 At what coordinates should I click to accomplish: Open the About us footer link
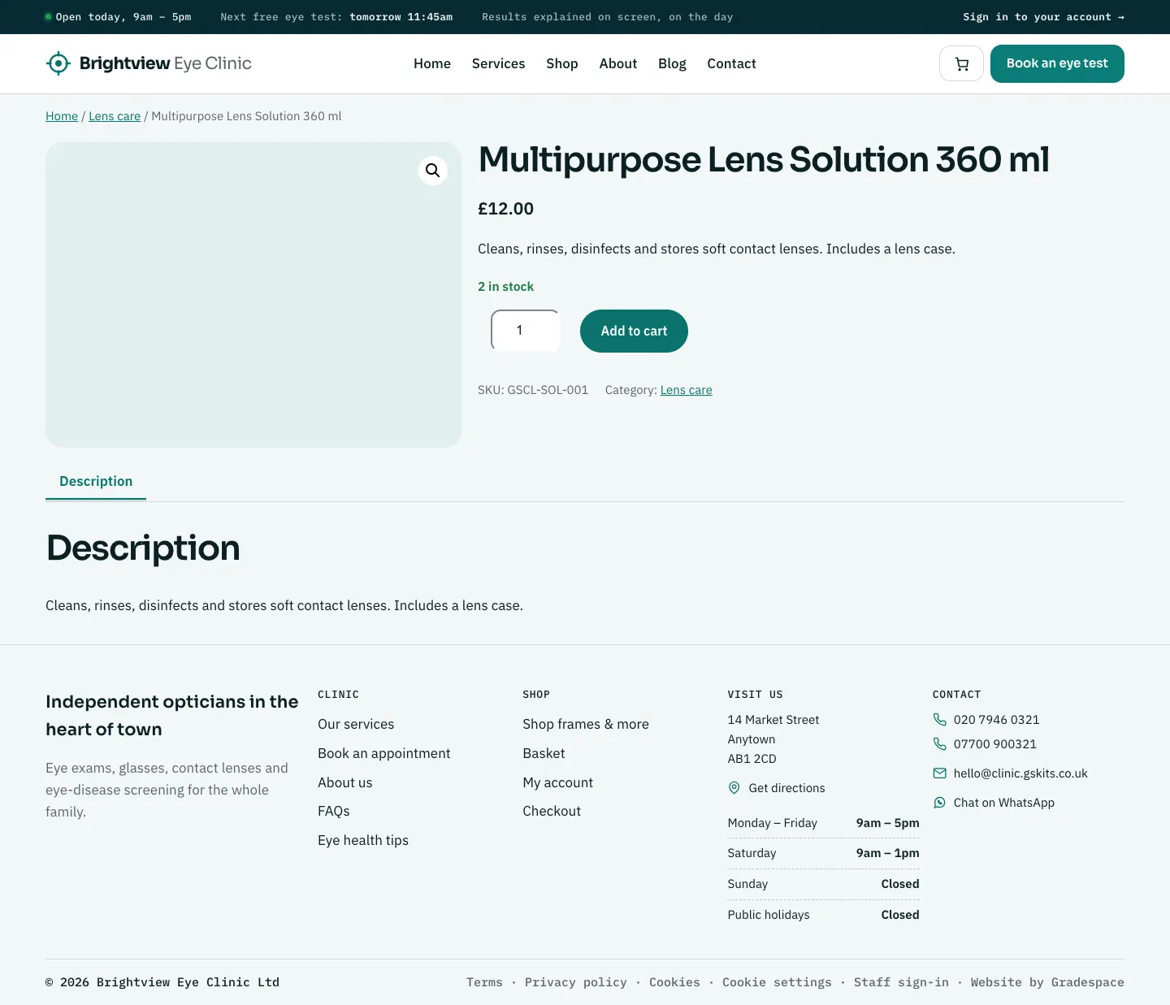pos(345,782)
